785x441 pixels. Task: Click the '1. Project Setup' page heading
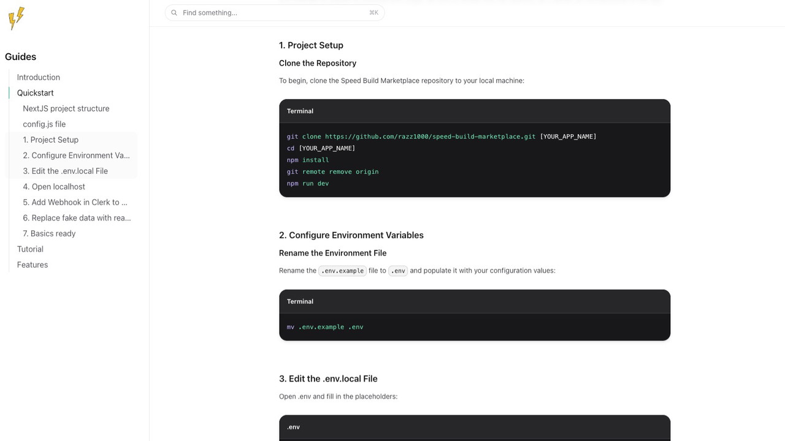(311, 45)
